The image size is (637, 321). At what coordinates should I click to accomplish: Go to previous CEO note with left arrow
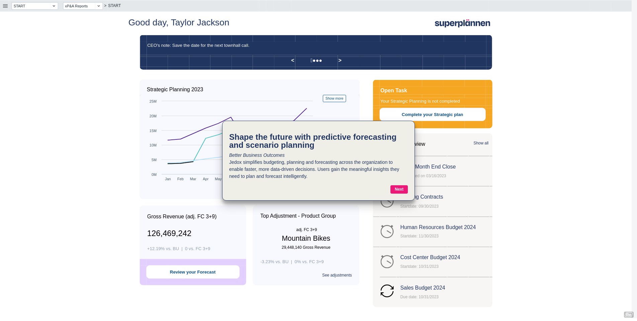293,61
